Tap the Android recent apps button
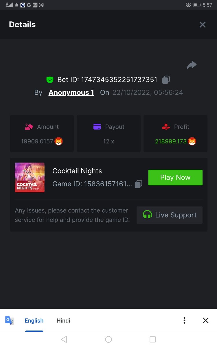Screen dimensions: 217x347 [x=152, y=339]
